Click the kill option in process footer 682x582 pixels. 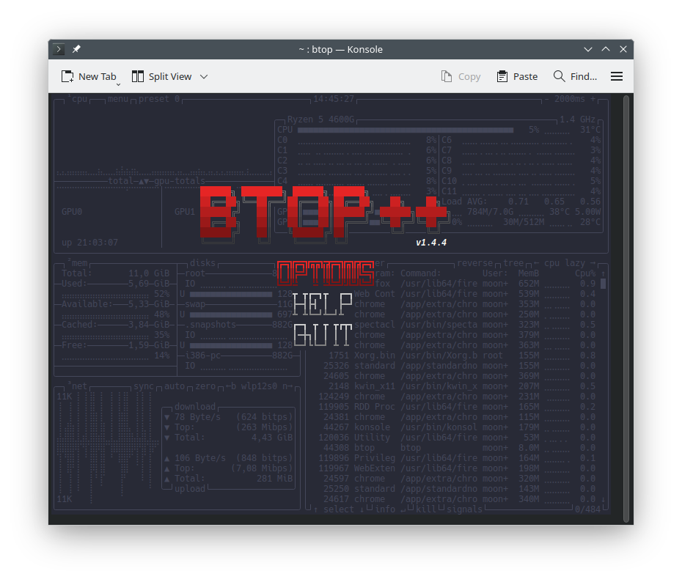425,509
